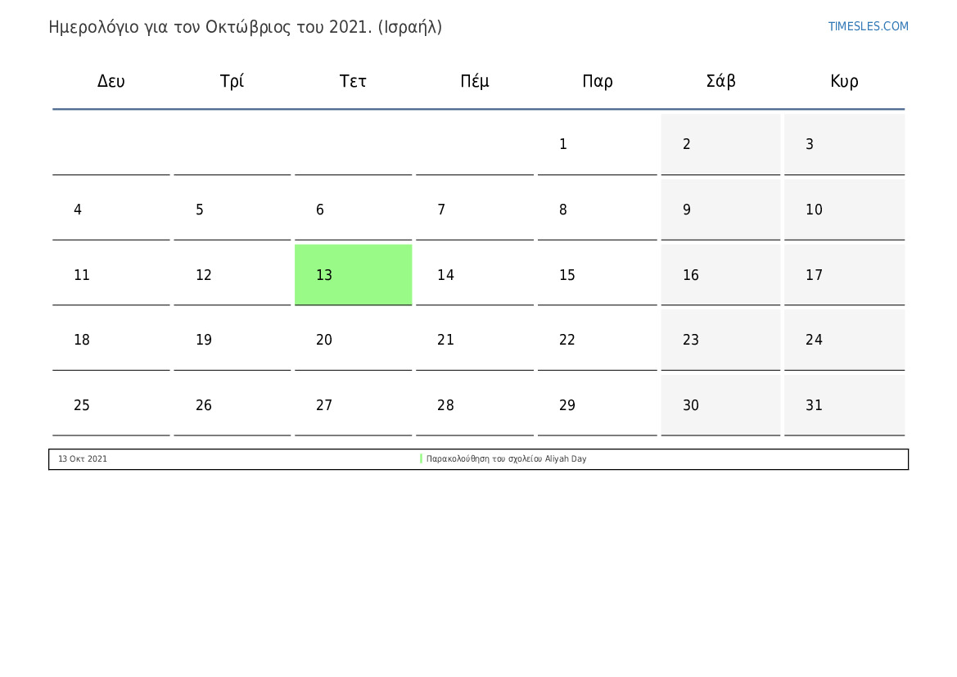Select the Κυρ weekday header

coord(844,81)
